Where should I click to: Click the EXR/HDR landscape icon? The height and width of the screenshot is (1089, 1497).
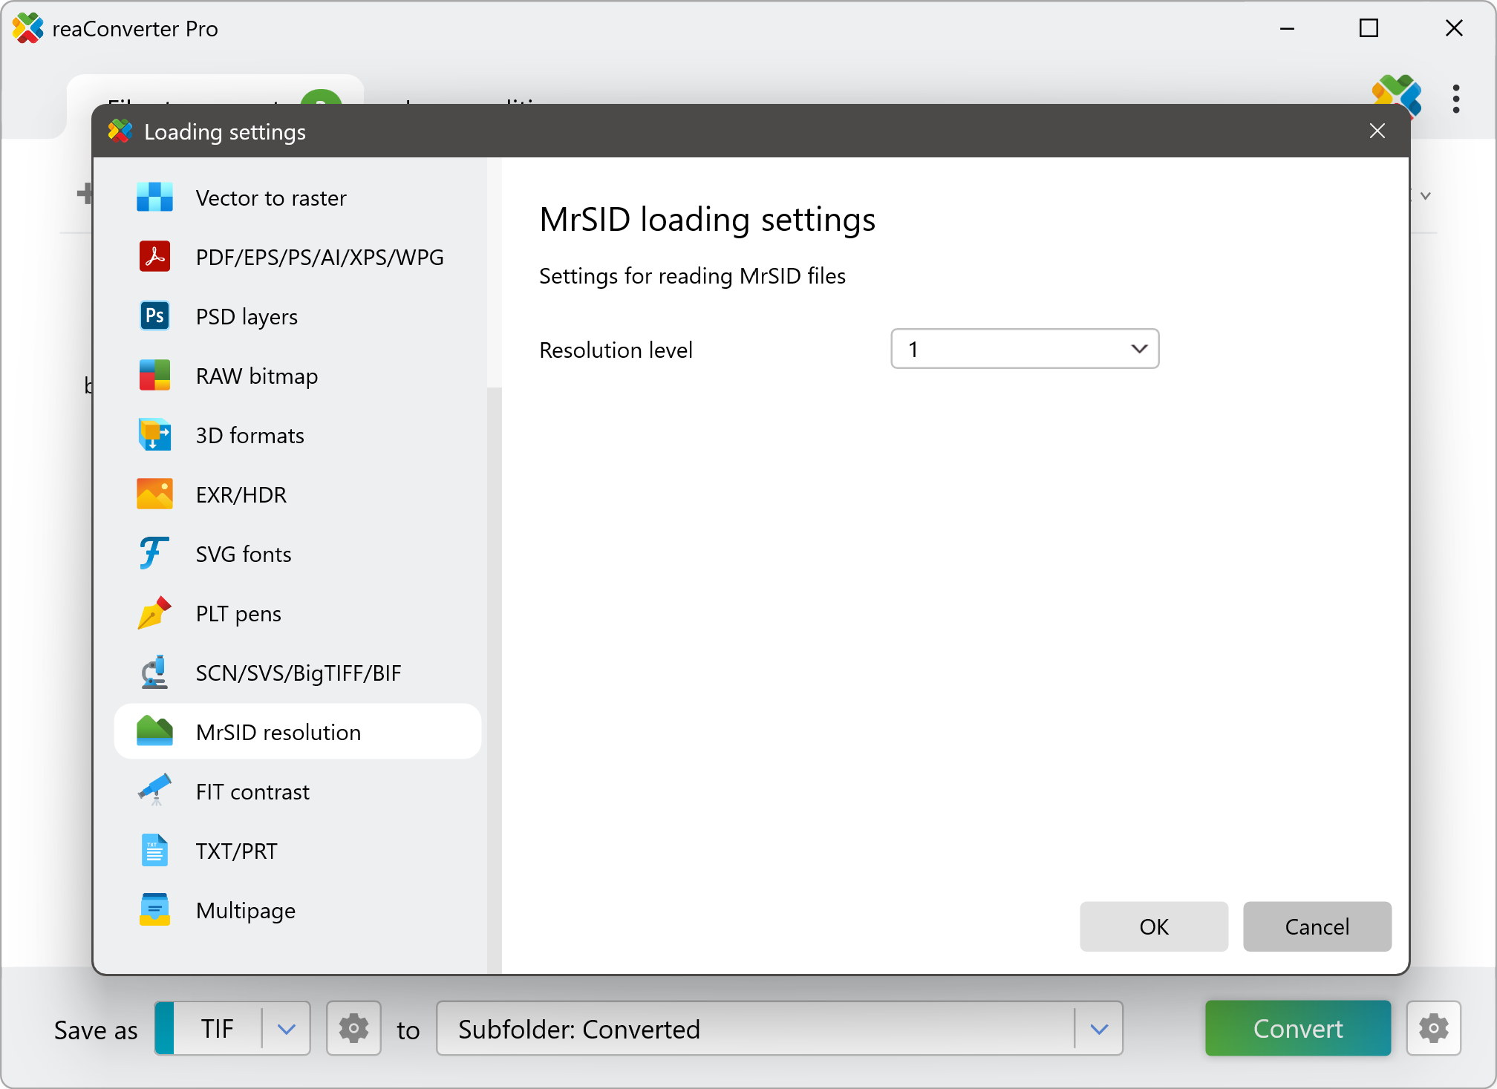154,494
